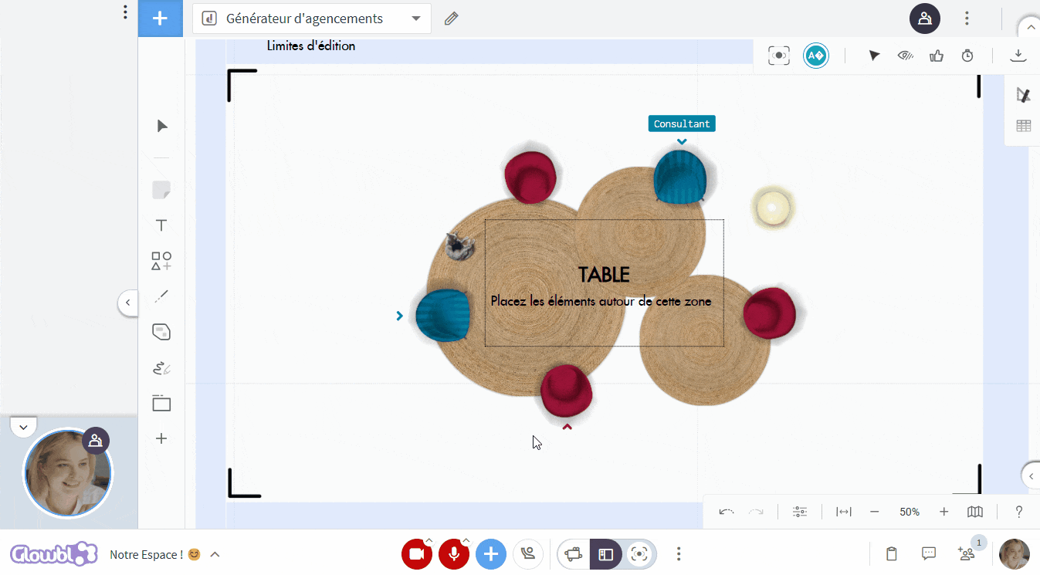Fit the board to width

click(x=844, y=512)
